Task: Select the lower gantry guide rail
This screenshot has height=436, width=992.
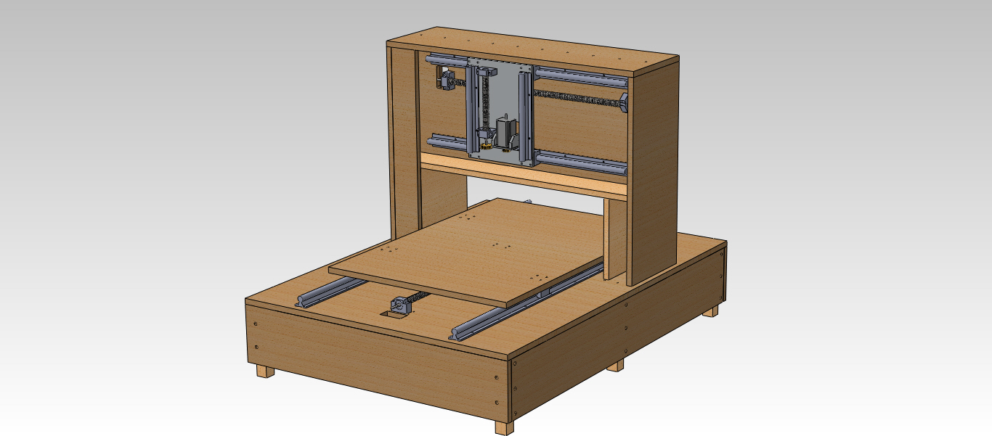Action: click(581, 160)
